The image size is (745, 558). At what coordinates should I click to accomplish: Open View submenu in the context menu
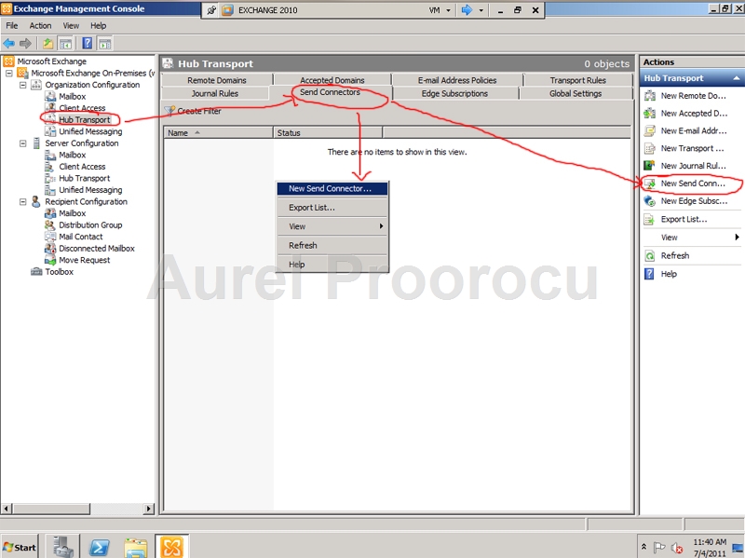click(332, 226)
